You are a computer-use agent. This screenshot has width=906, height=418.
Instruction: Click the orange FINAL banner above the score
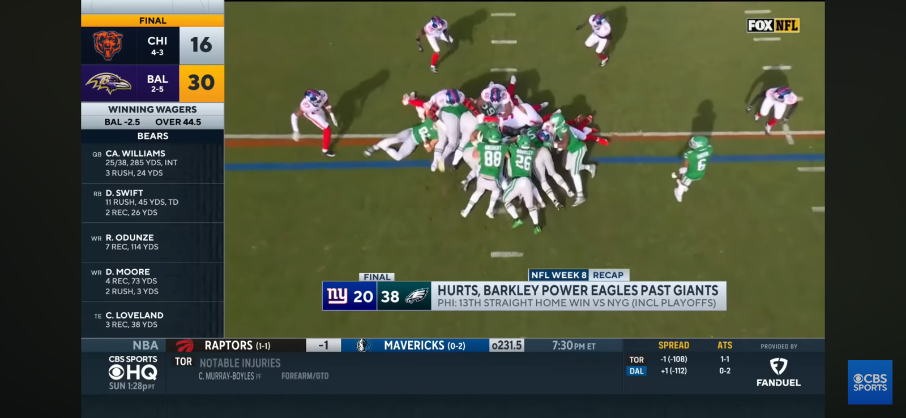tap(152, 20)
